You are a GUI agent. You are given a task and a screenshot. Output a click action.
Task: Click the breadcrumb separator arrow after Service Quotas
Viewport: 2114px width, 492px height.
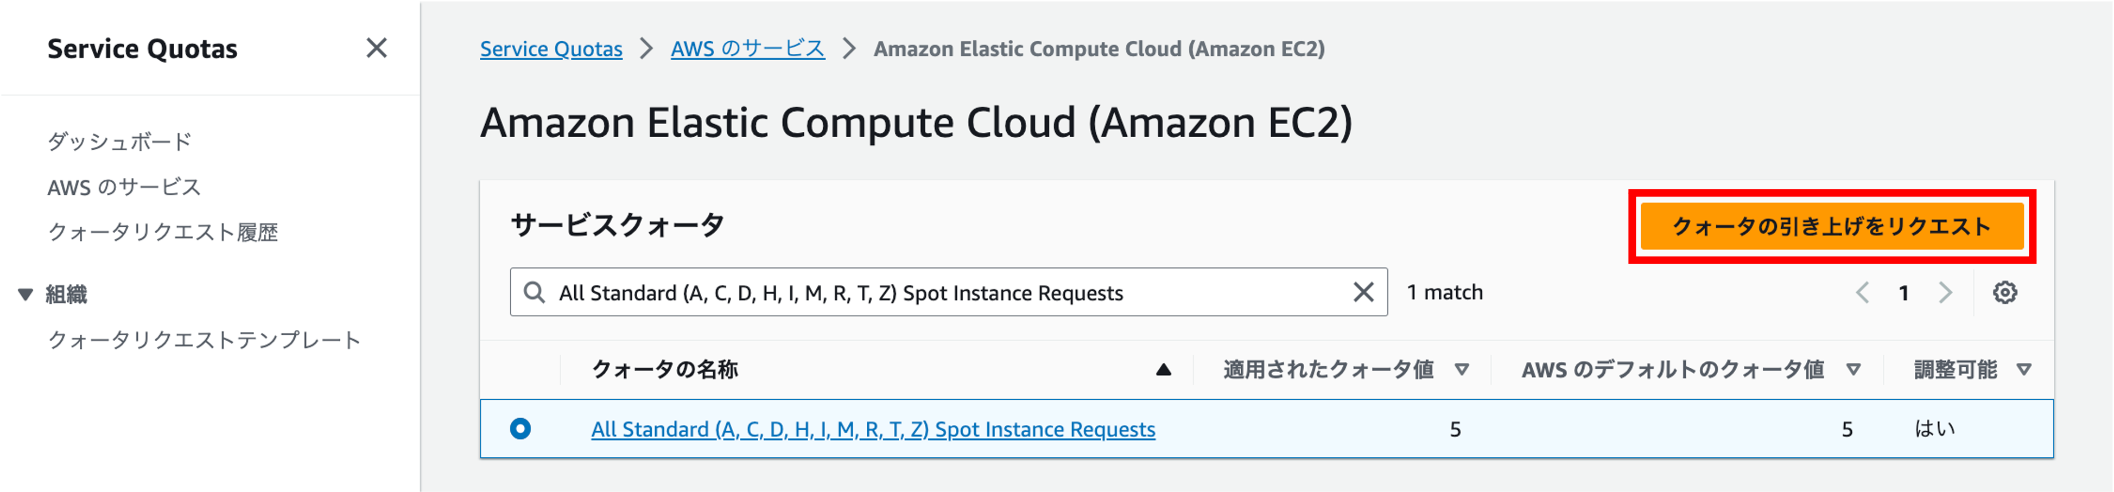click(x=645, y=48)
